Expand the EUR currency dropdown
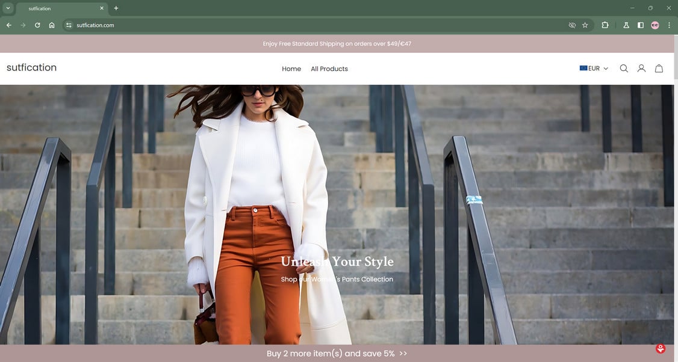Image resolution: width=678 pixels, height=362 pixels. 594,69
